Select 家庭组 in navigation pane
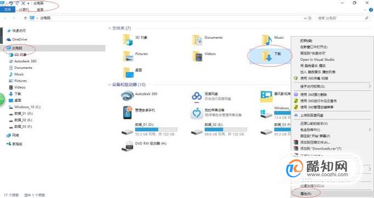This screenshot has width=374, height=198. click(17, 144)
